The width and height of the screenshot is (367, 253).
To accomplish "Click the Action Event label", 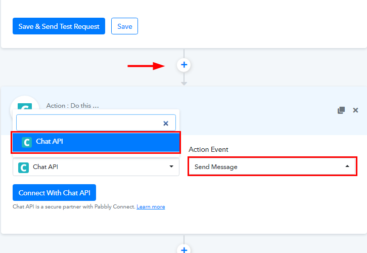I will coord(208,149).
